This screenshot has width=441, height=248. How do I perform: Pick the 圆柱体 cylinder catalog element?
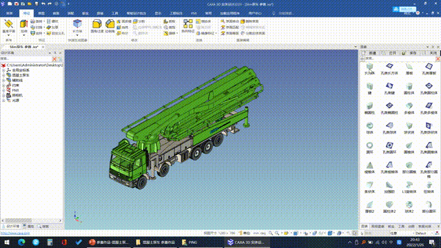click(409, 89)
